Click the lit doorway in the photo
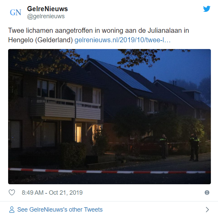The image size is (218, 215). tap(79, 133)
